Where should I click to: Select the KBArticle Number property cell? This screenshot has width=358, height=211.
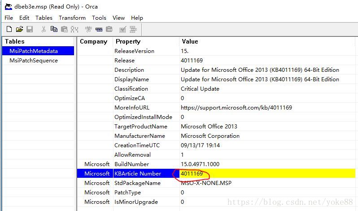click(x=138, y=174)
